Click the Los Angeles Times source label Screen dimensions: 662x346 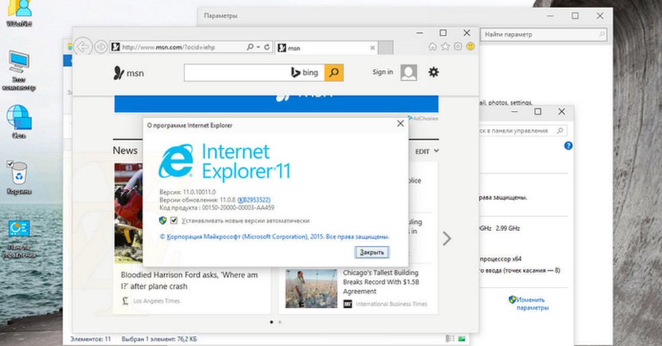point(156,301)
